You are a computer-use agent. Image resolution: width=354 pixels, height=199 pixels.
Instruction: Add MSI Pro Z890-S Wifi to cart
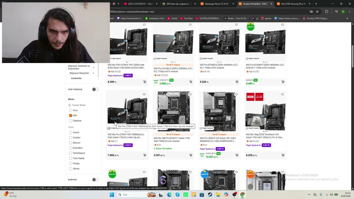point(237,155)
